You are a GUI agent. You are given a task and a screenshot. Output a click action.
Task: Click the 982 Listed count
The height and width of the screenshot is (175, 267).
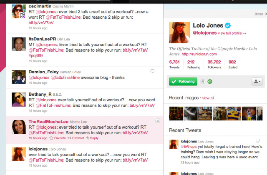[233, 64]
